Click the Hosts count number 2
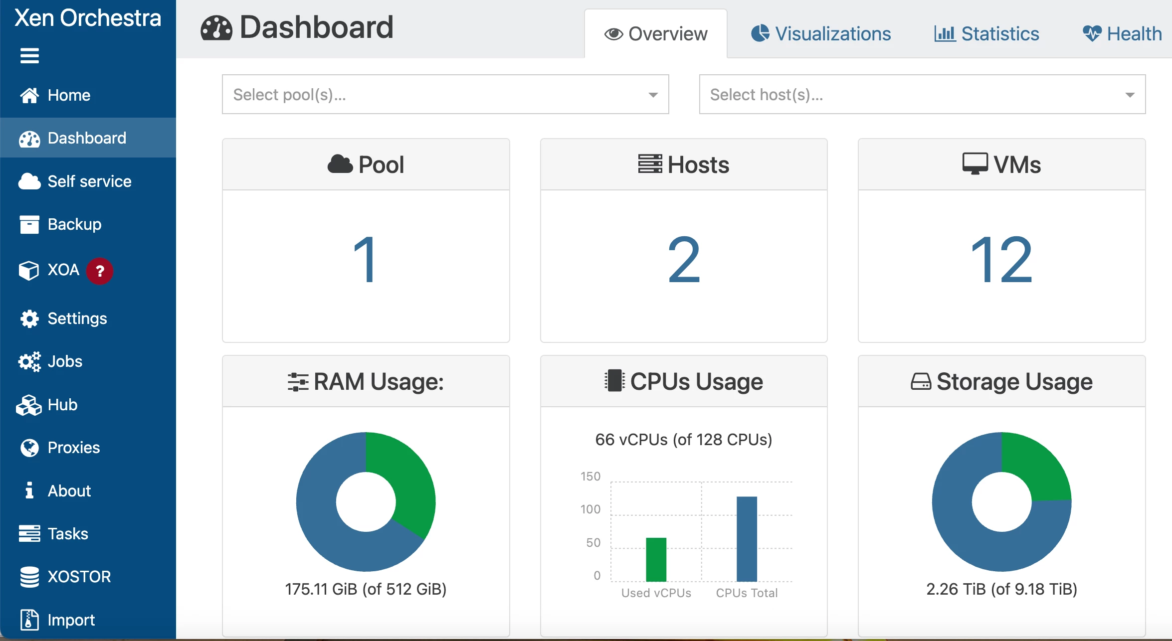Image resolution: width=1172 pixels, height=641 pixels. [684, 260]
